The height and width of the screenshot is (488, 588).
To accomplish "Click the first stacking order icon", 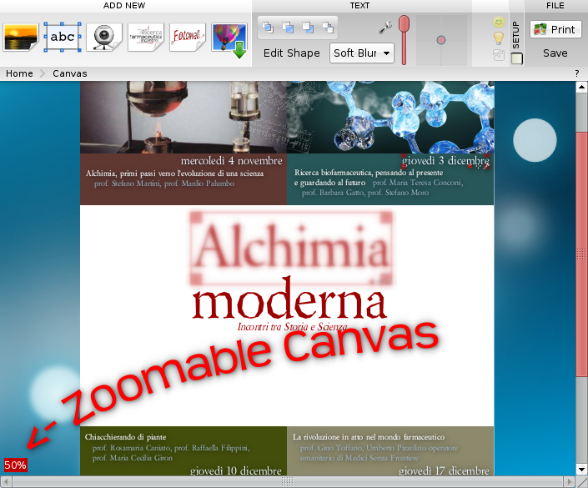I will pos(268,28).
